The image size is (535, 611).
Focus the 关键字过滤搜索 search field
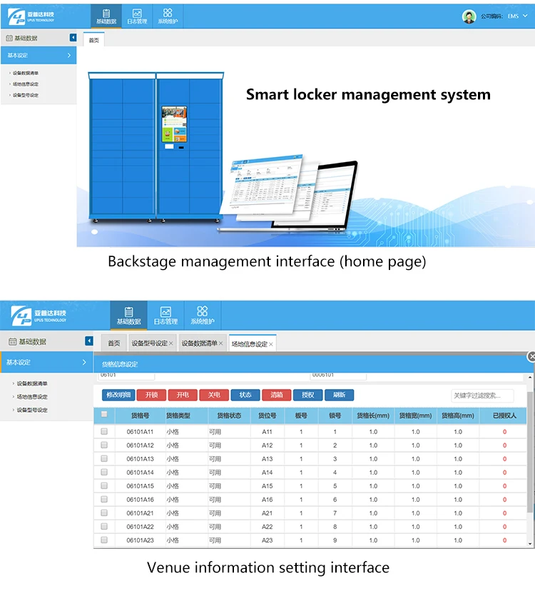click(482, 395)
